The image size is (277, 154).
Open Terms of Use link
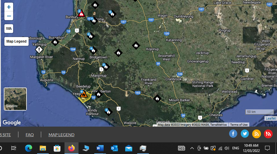(x=239, y=125)
